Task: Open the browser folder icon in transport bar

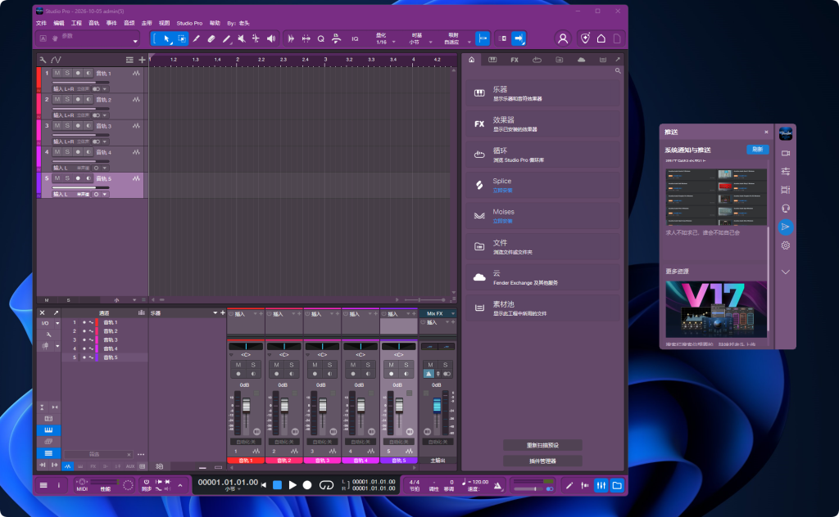Action: pyautogui.click(x=617, y=485)
